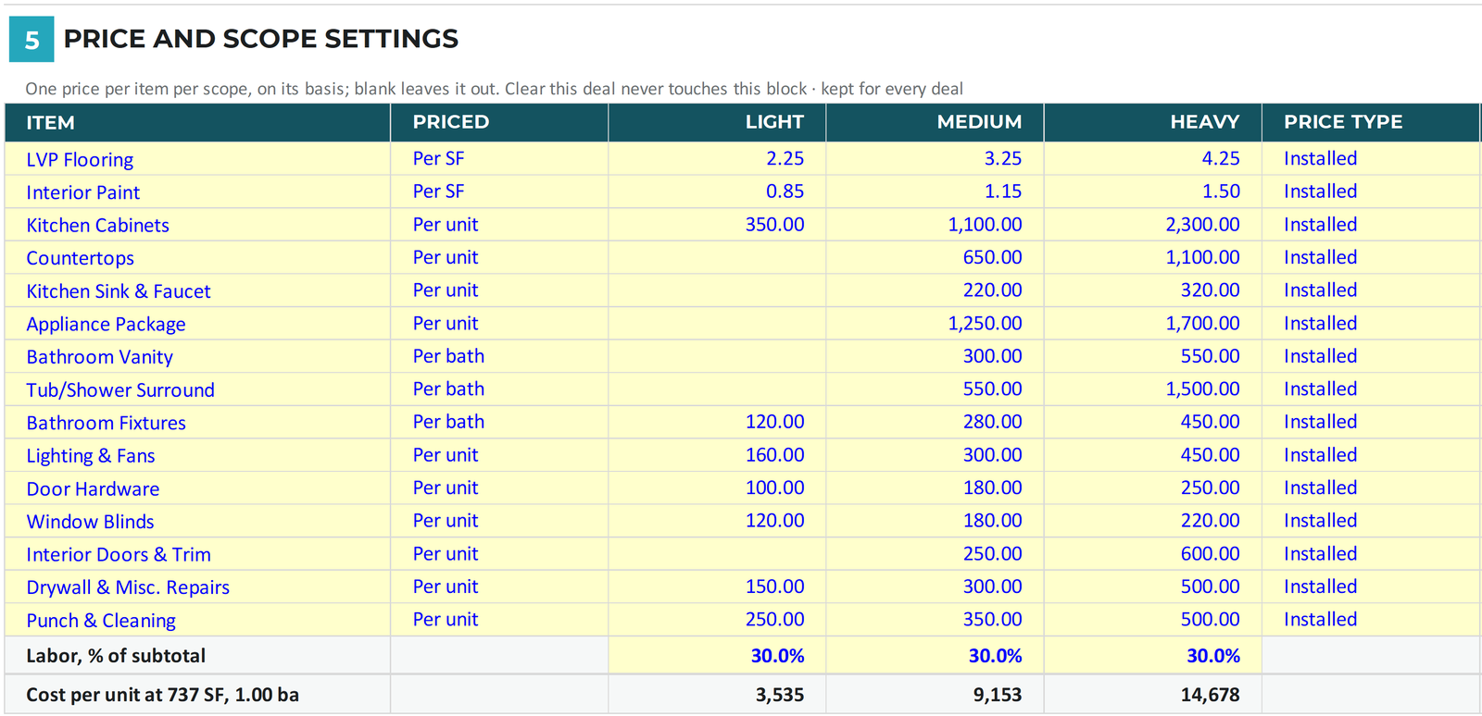Select the PRICE TYPE column header

[x=1371, y=122]
